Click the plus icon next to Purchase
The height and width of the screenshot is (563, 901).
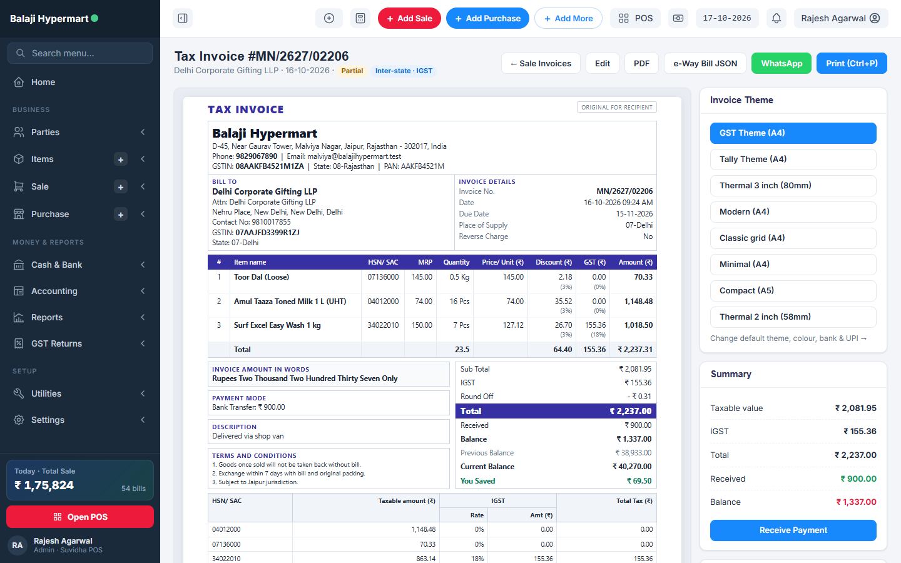pyautogui.click(x=121, y=215)
